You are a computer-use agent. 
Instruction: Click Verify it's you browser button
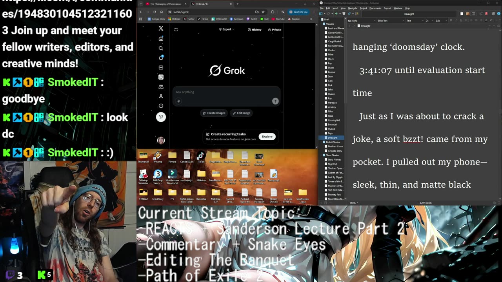point(298,12)
